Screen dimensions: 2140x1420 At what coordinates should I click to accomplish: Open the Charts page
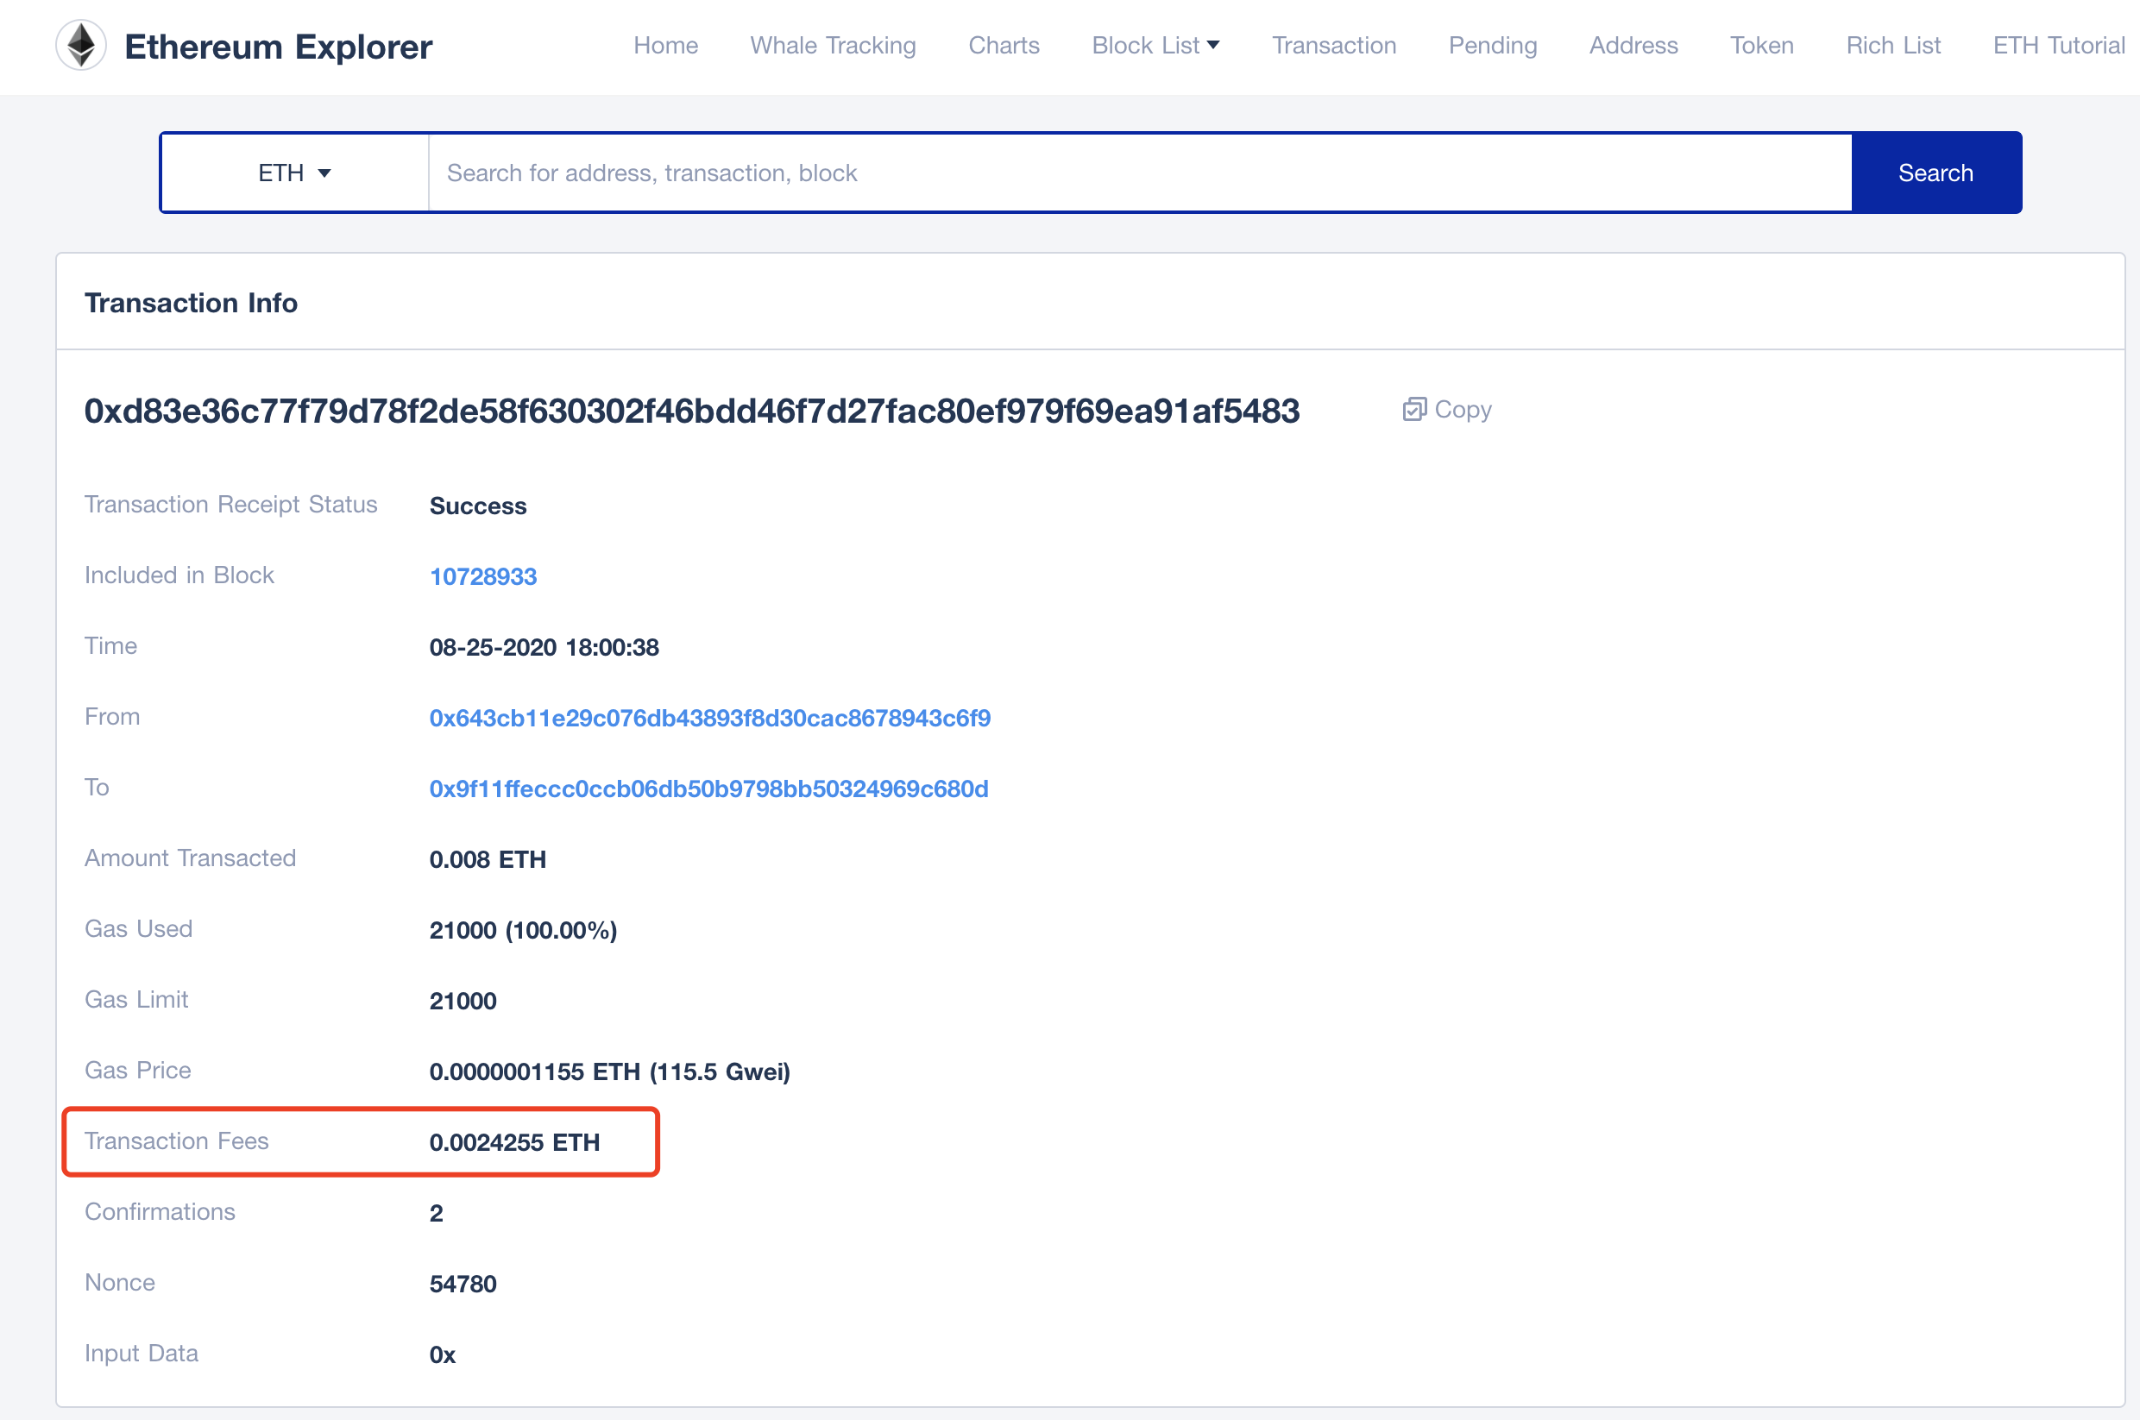coord(1004,45)
